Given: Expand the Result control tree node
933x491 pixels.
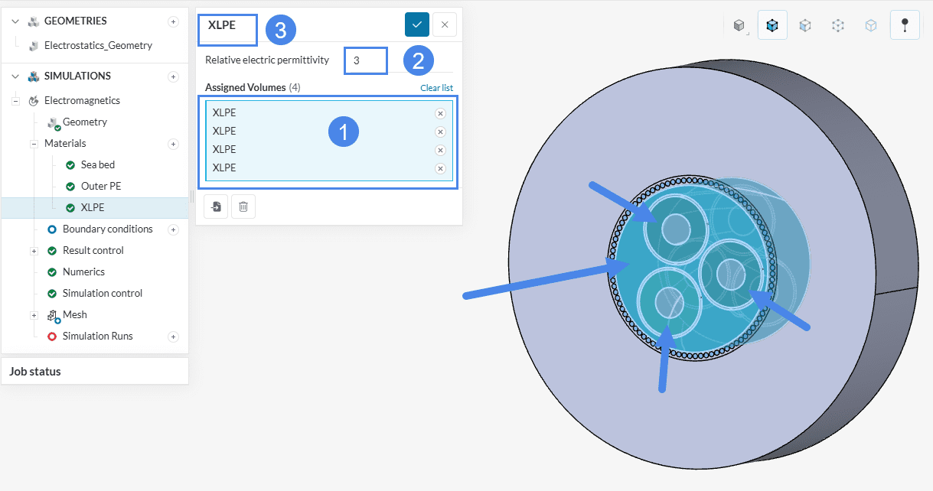Looking at the screenshot, I should [34, 251].
